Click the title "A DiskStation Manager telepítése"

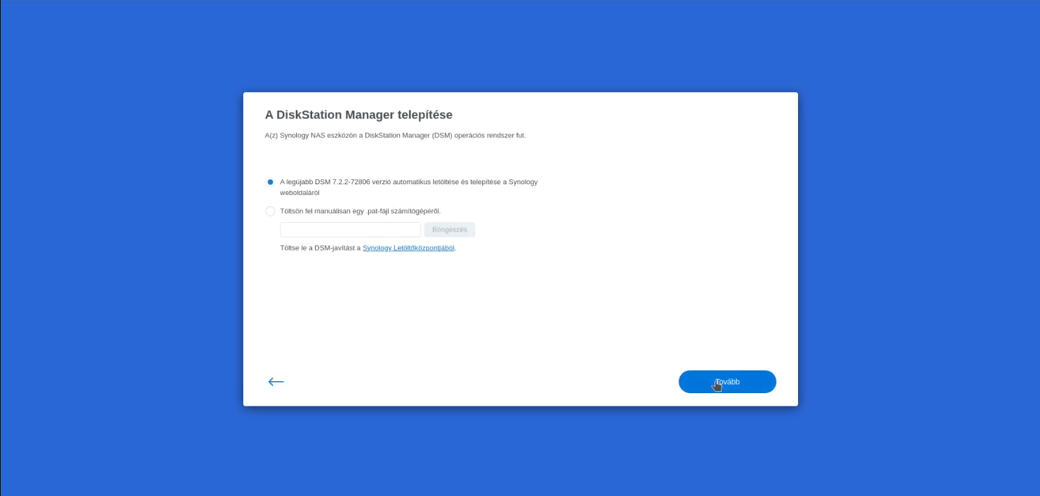coord(358,115)
